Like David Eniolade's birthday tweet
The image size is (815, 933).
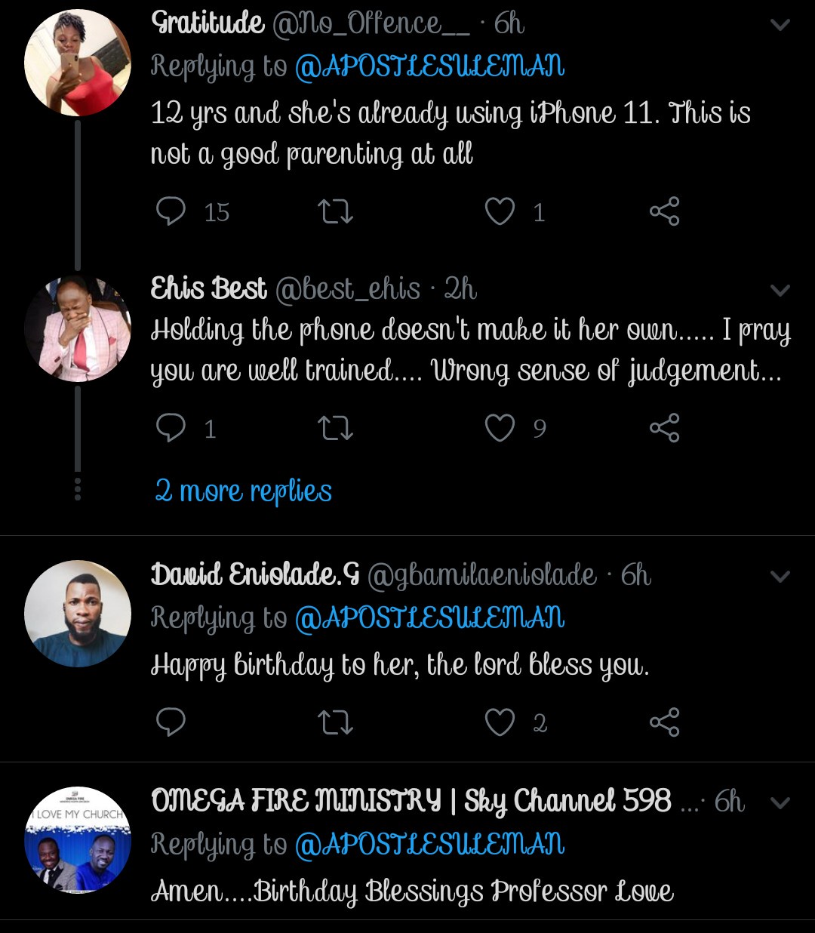click(500, 722)
